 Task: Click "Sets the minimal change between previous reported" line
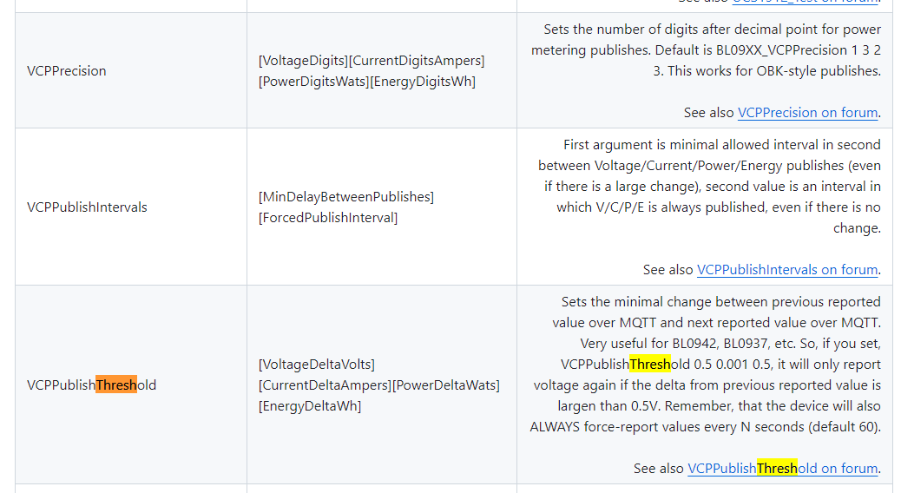720,302
